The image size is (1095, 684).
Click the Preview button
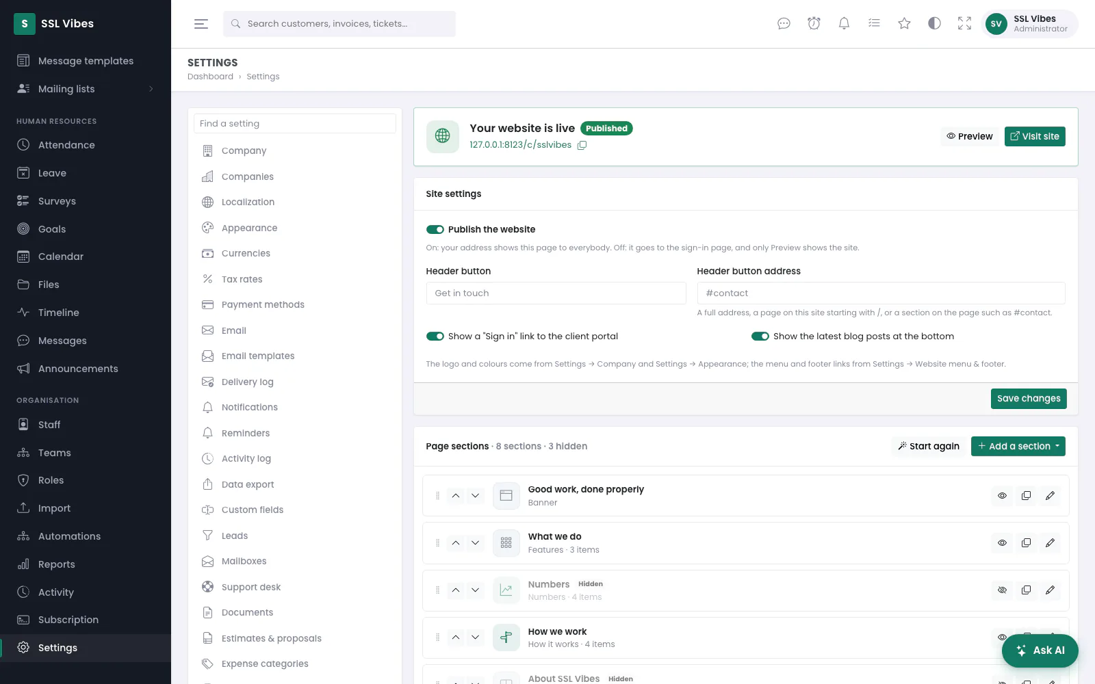pos(970,136)
